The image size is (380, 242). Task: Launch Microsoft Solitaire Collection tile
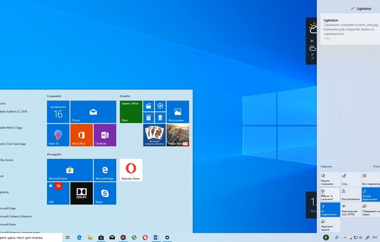154,135
